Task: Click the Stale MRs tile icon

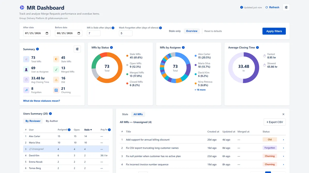Action: coord(56,59)
